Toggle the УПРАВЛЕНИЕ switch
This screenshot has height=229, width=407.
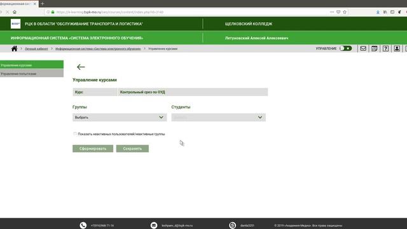[x=346, y=48]
